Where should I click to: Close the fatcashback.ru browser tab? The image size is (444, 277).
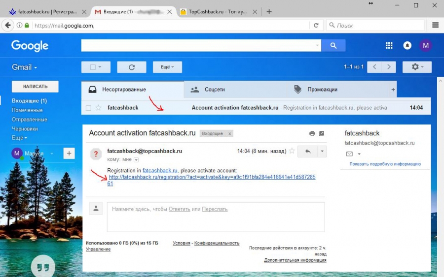(84, 12)
